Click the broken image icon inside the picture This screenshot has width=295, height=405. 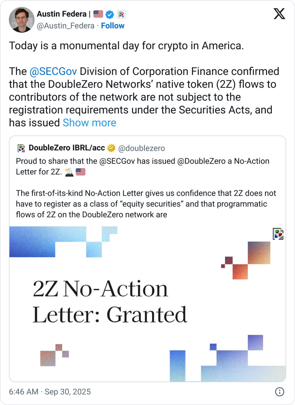tap(278, 234)
